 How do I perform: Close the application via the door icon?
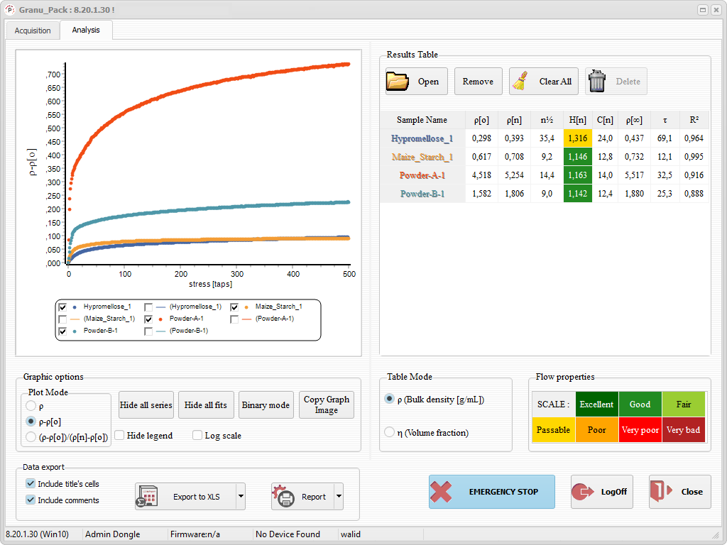click(x=679, y=491)
